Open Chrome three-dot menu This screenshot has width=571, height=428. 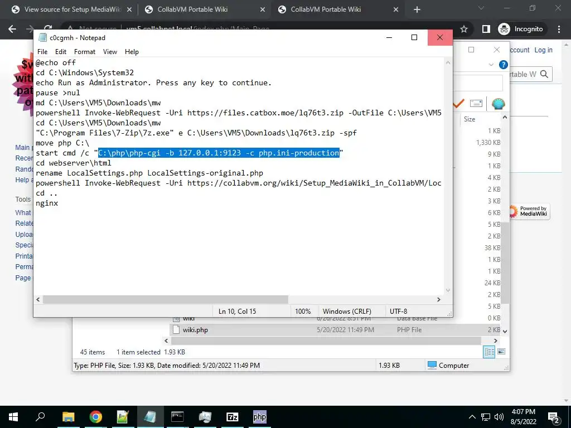click(x=559, y=29)
